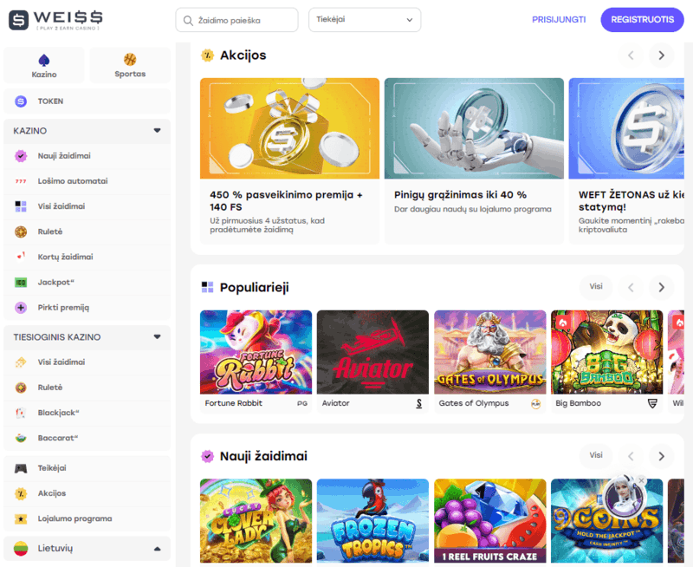Show previous Akcijos promotions
The height and width of the screenshot is (567, 693).
631,55
